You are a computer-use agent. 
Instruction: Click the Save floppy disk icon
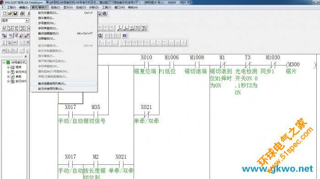[x=15, y=14]
